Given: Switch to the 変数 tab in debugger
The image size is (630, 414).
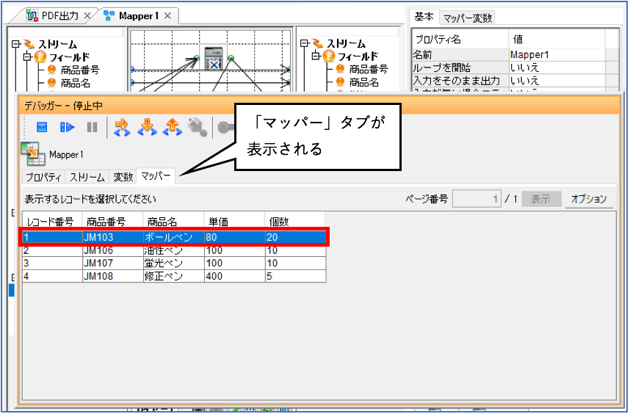Looking at the screenshot, I should 123,177.
